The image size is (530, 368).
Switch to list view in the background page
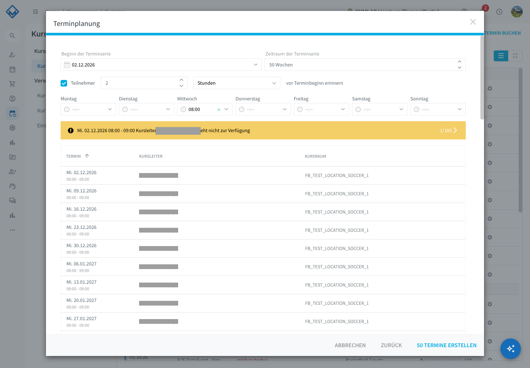(x=501, y=56)
